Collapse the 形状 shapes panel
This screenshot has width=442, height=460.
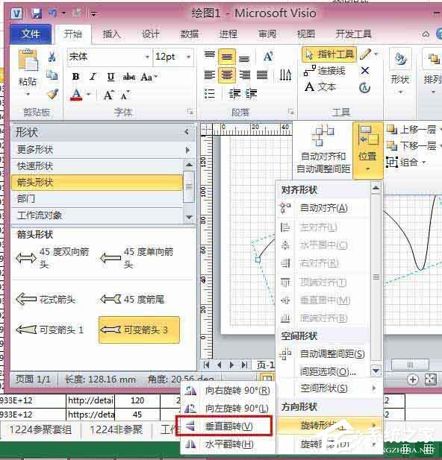pyautogui.click(x=187, y=132)
